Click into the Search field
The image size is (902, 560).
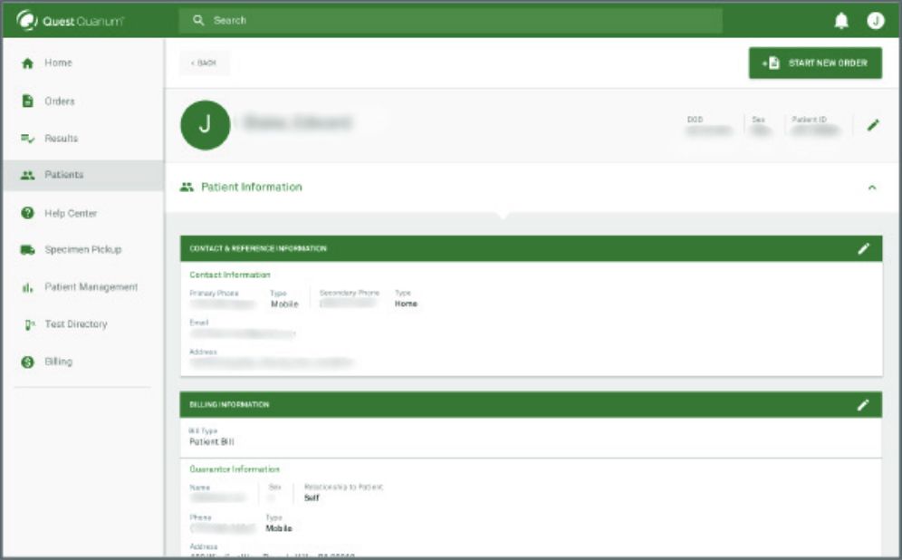pyautogui.click(x=453, y=20)
